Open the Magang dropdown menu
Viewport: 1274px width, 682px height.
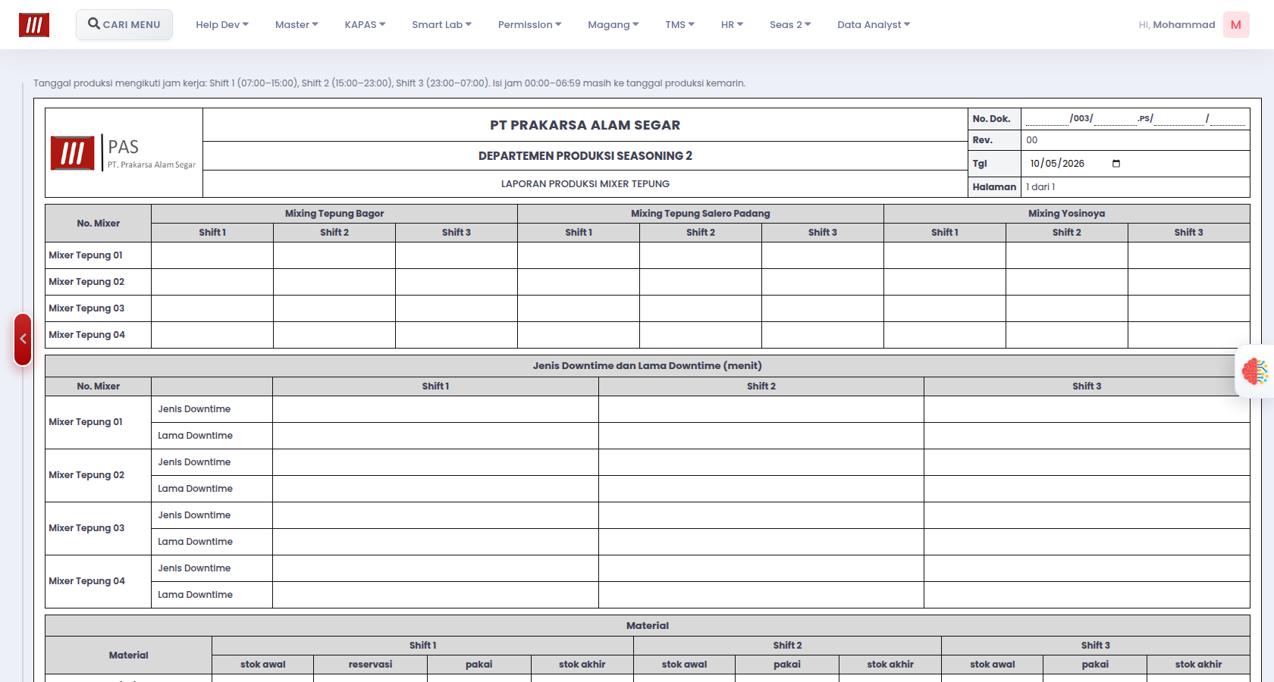[x=613, y=24]
